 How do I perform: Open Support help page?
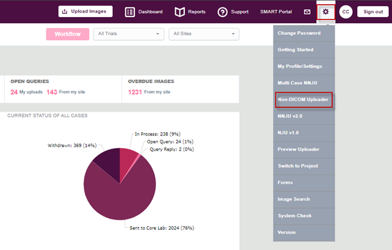233,12
